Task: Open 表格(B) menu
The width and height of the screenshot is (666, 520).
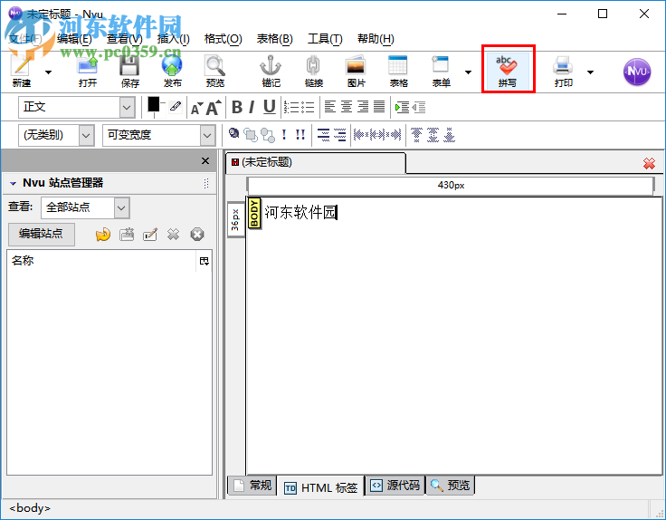Action: tap(275, 39)
